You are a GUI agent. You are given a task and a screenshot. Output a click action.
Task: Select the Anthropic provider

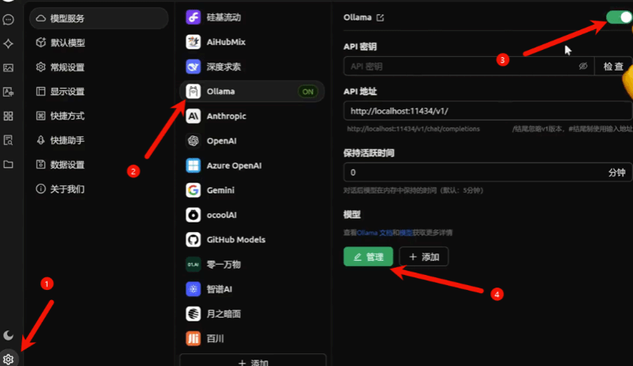[x=252, y=116]
